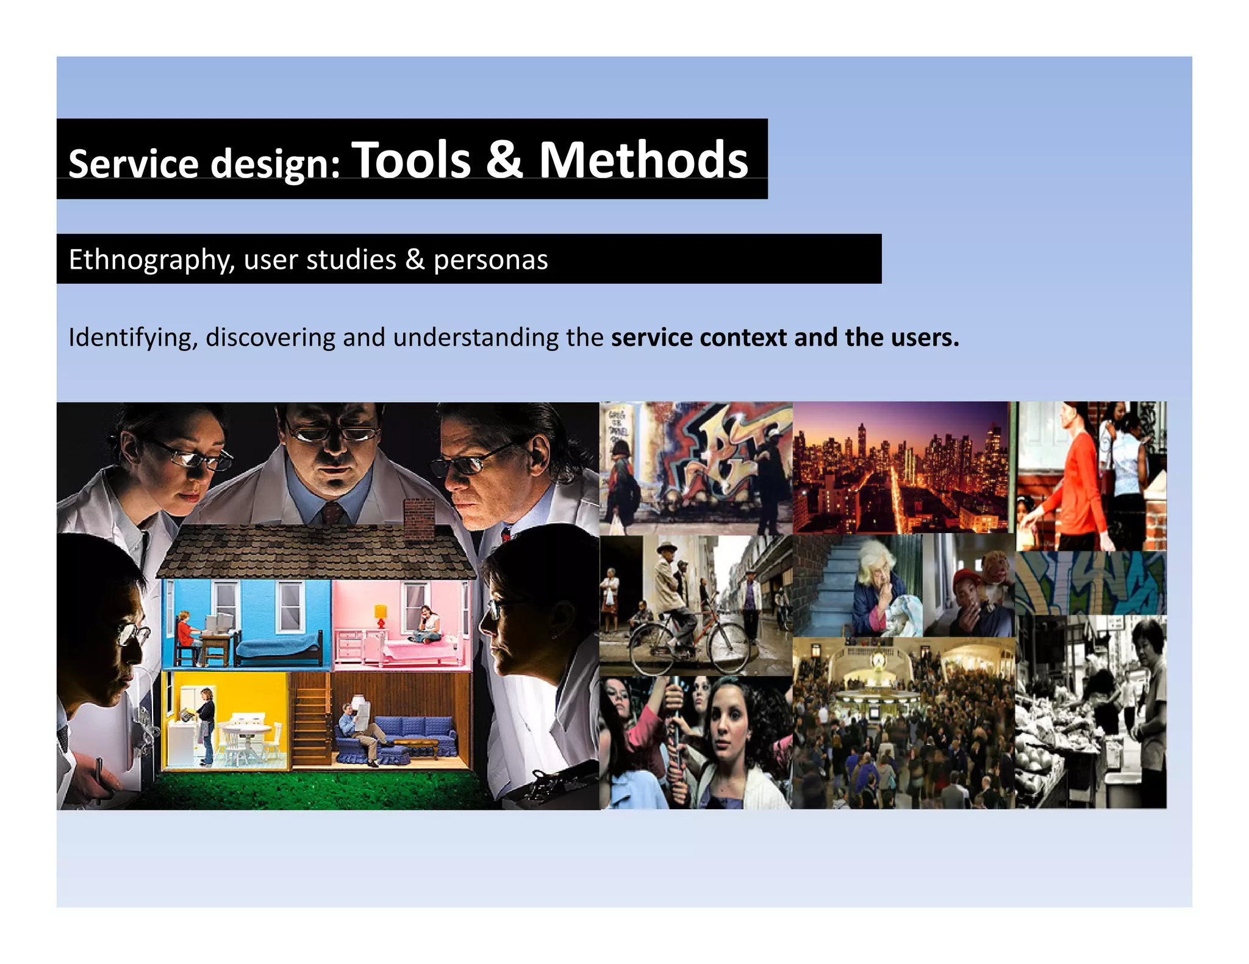Click the blue bedroom in the dollhouse
This screenshot has height=964, width=1249.
pos(247,624)
